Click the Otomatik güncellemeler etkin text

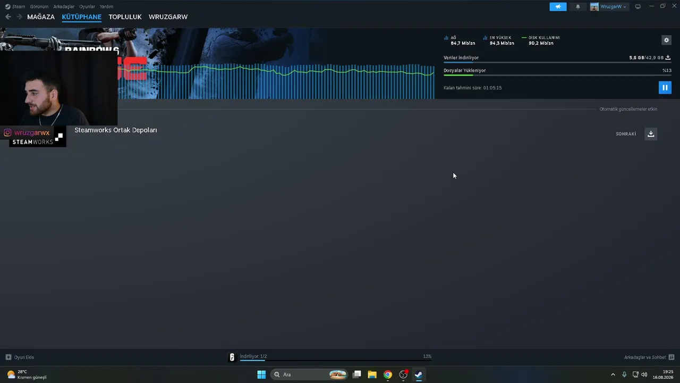(x=628, y=109)
